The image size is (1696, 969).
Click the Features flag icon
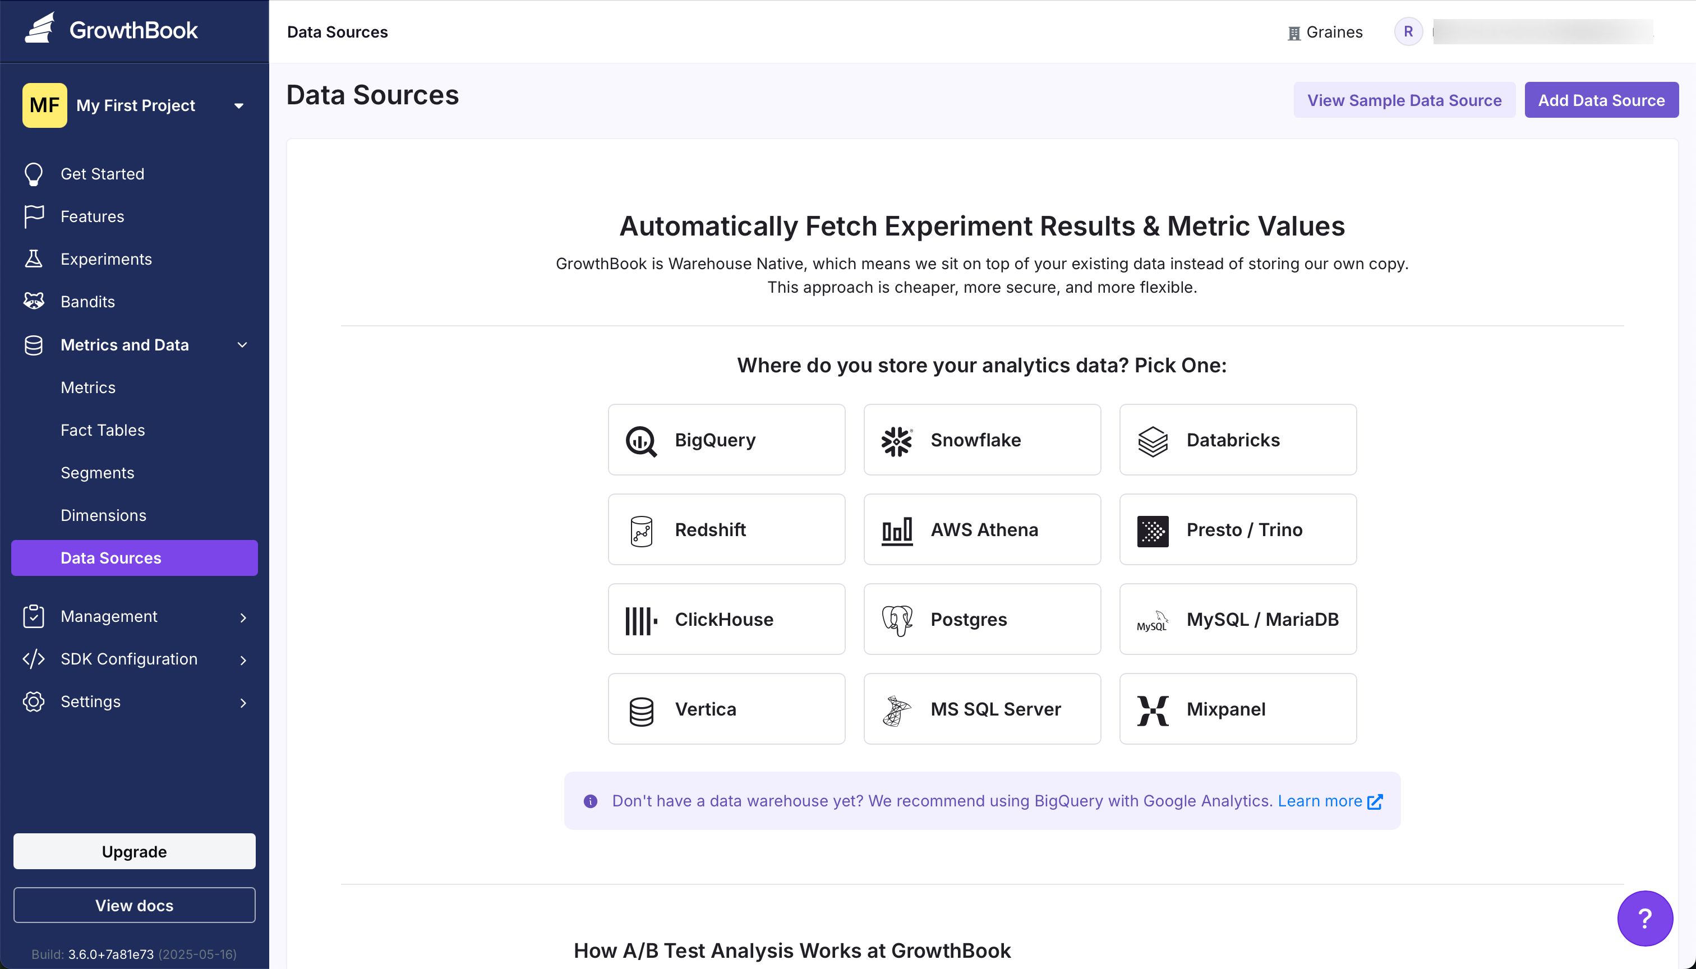[33, 216]
